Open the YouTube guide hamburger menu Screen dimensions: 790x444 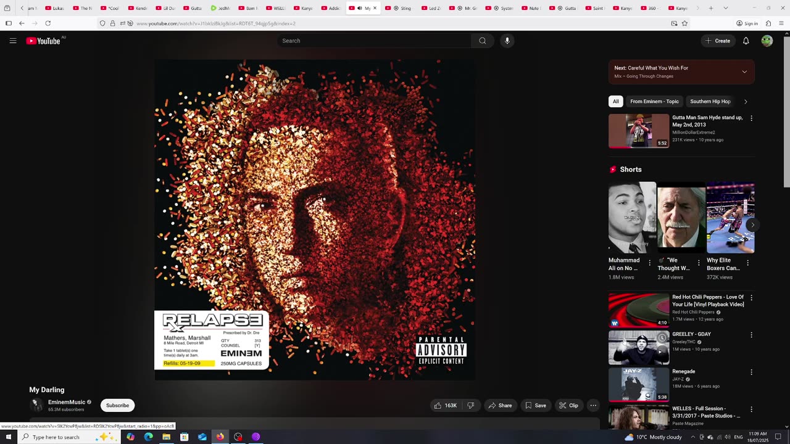pos(13,41)
